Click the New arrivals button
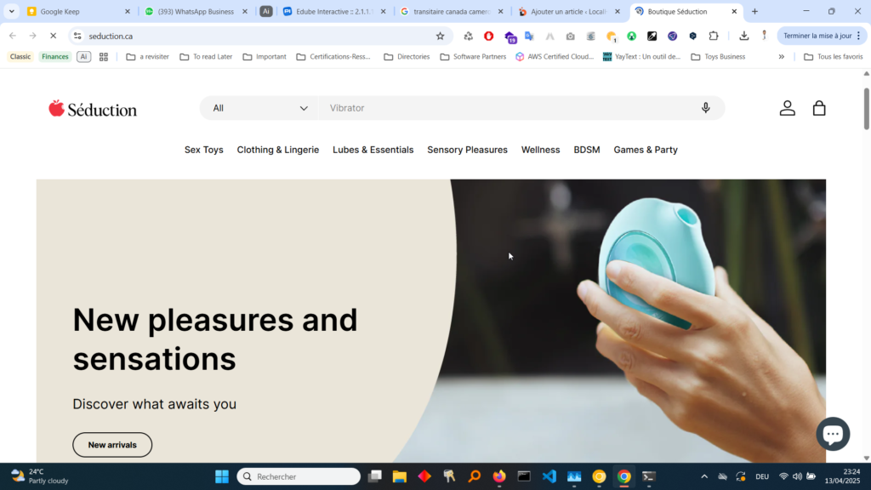 112,445
